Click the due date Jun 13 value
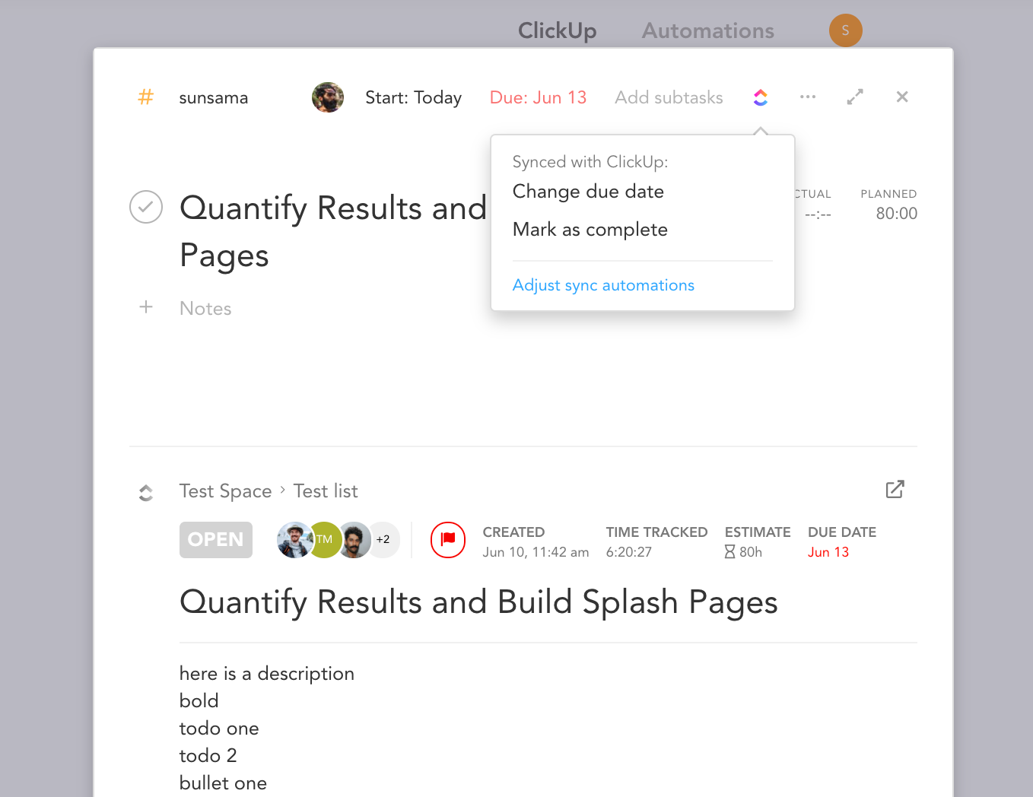 coord(828,552)
